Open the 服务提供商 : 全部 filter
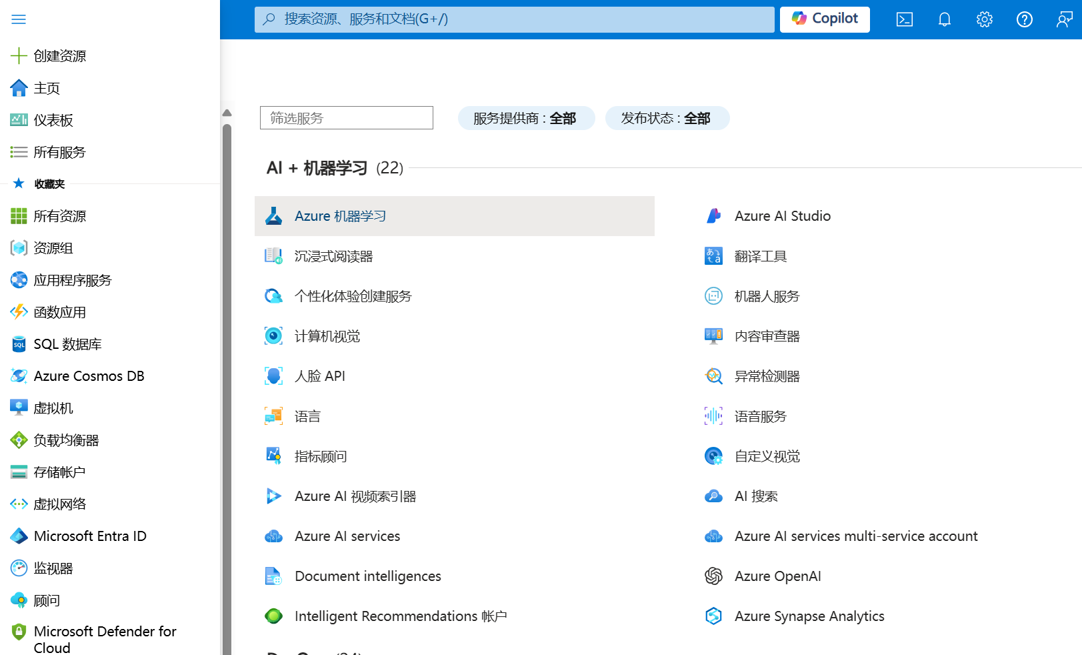The height and width of the screenshot is (655, 1082). tap(526, 118)
